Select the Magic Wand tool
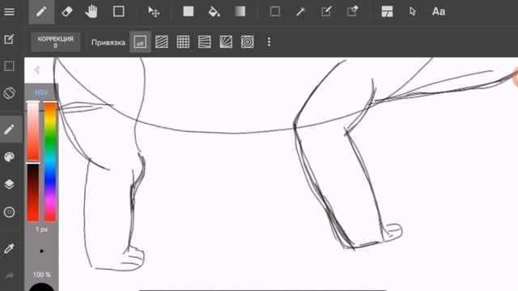Image resolution: width=518 pixels, height=291 pixels. pyautogui.click(x=300, y=12)
